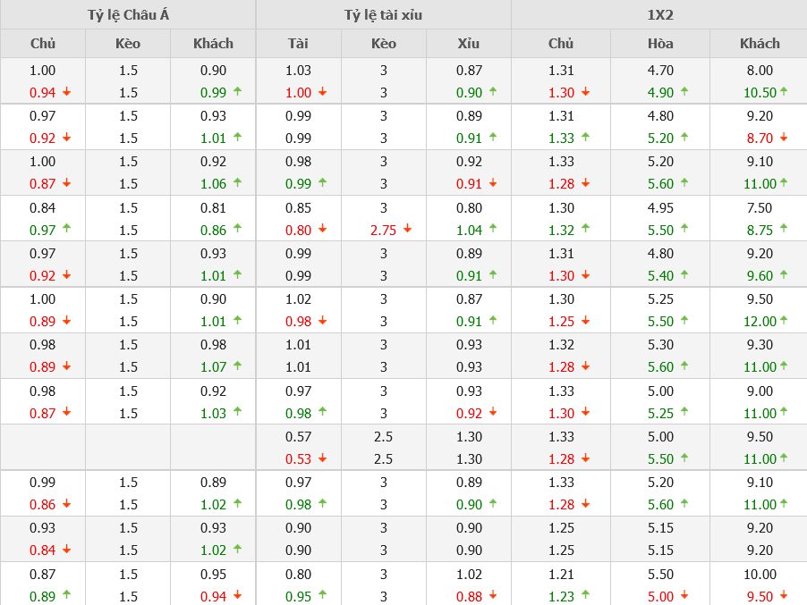807x605 pixels.
Task: Pick the 1.21 home odds cell
Action: point(561,575)
